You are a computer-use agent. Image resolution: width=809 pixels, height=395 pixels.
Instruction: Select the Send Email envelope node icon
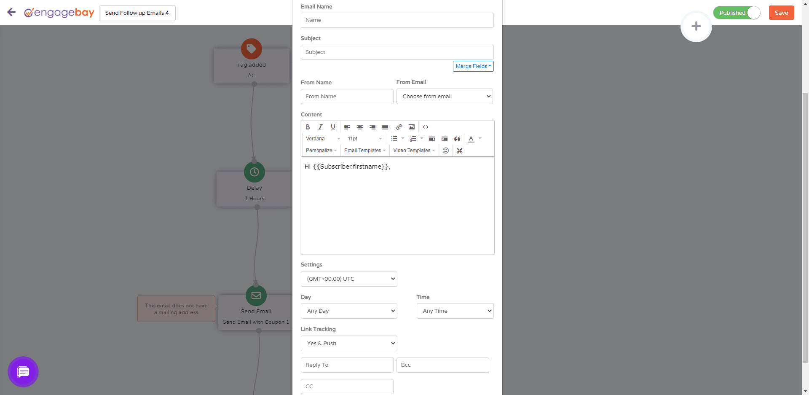pyautogui.click(x=256, y=296)
